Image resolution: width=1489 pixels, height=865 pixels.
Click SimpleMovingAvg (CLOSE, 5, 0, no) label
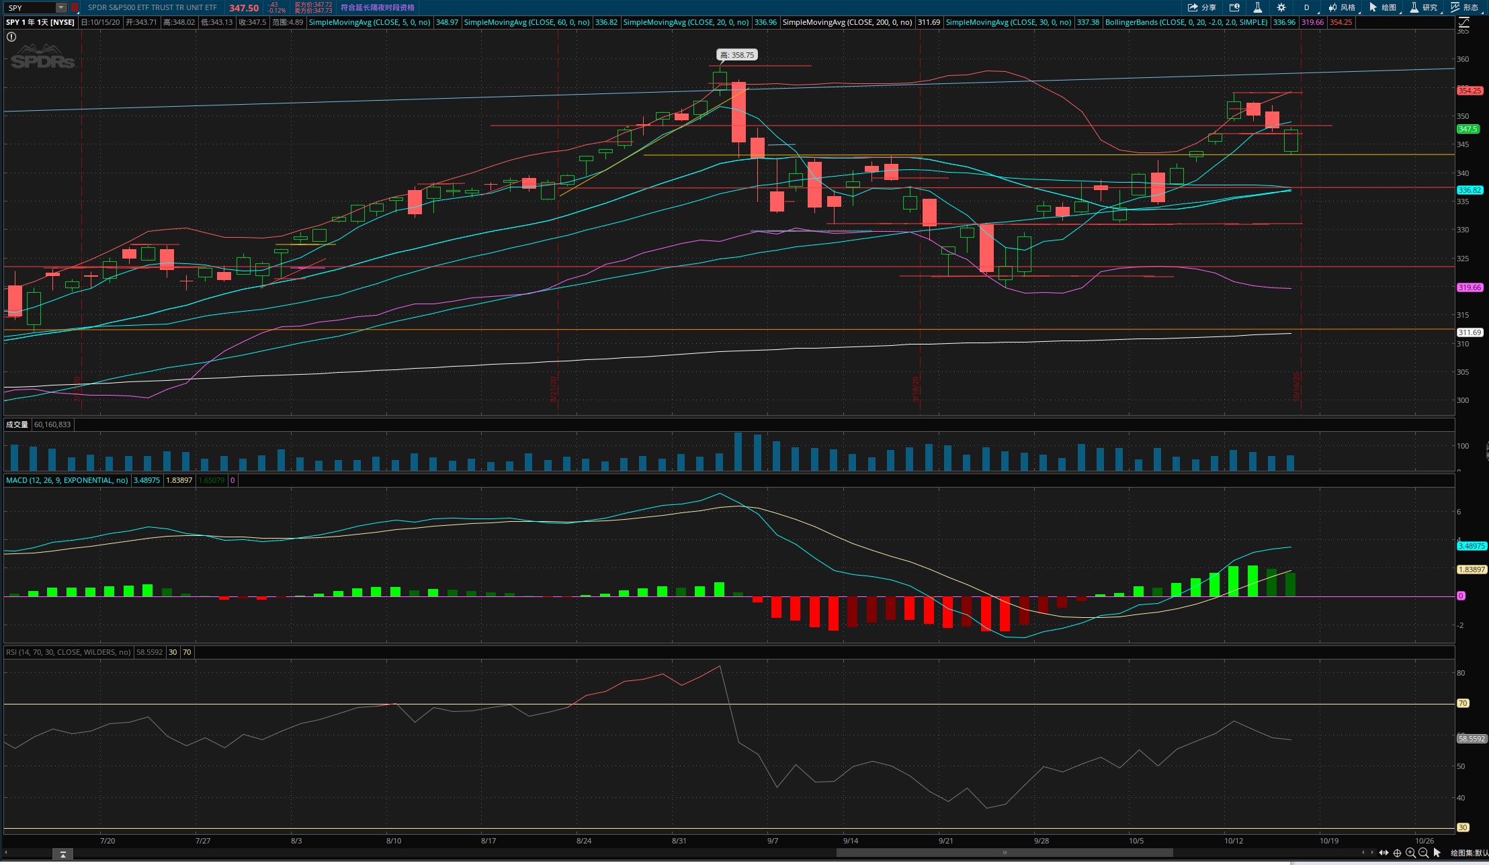click(370, 22)
